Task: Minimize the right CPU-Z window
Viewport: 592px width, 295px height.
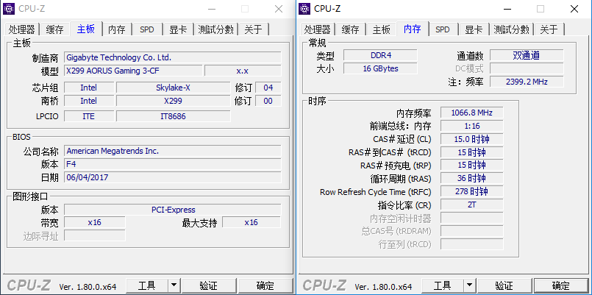Action: coord(508,9)
